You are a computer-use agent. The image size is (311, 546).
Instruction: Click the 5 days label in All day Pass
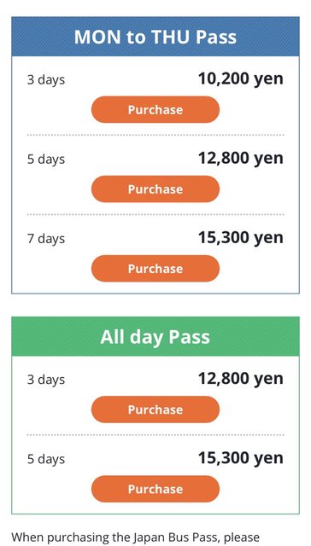click(x=46, y=459)
